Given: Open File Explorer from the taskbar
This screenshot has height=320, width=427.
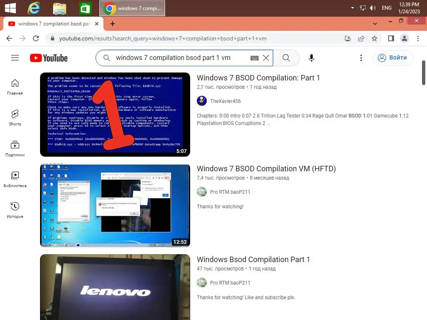Looking at the screenshot, I should 59,8.
